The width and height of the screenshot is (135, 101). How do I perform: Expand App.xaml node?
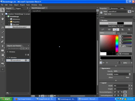(9, 24)
